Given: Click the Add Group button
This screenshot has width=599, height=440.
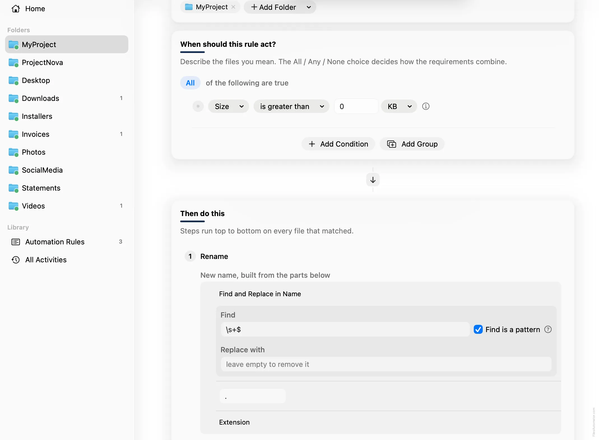Looking at the screenshot, I should (x=412, y=144).
